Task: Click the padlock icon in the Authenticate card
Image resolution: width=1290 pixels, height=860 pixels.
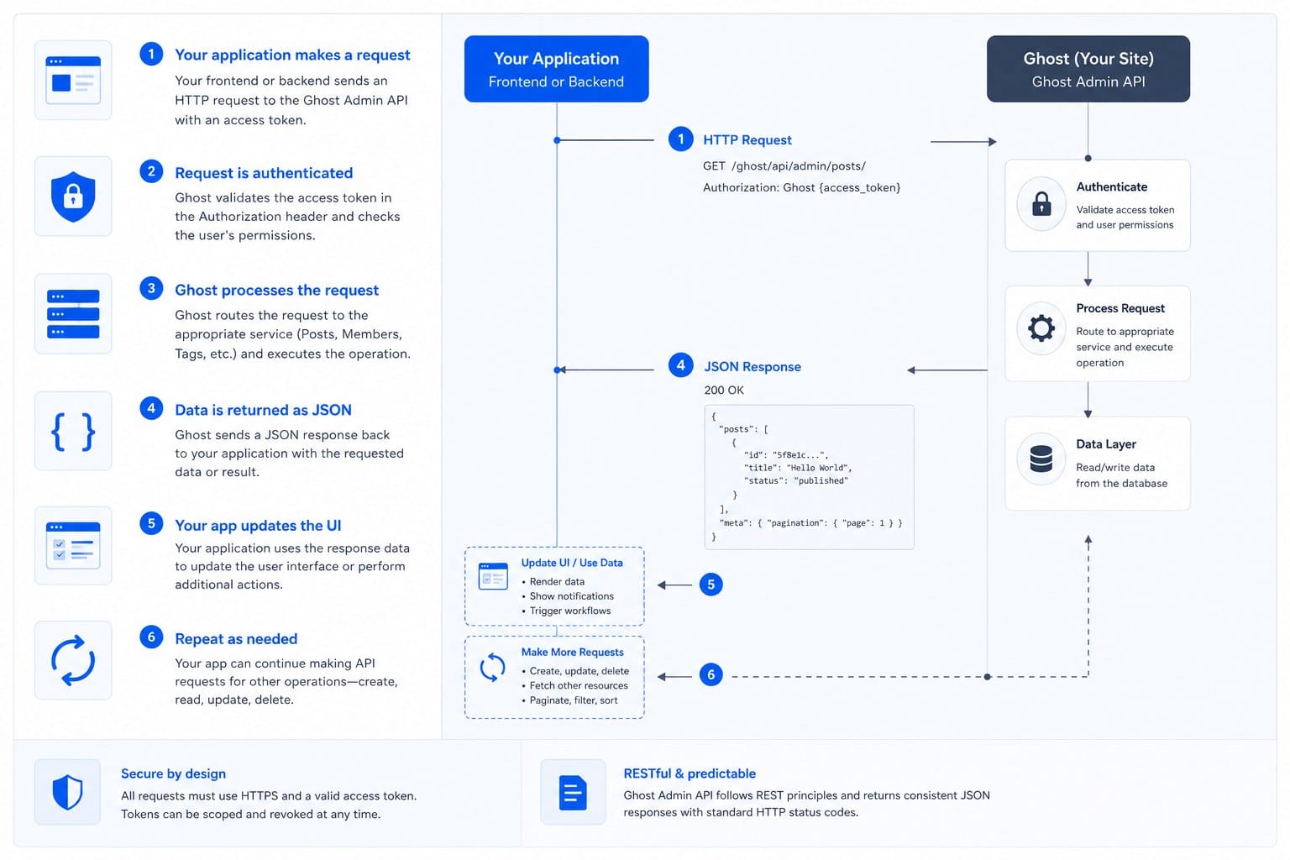Action: [x=1041, y=204]
